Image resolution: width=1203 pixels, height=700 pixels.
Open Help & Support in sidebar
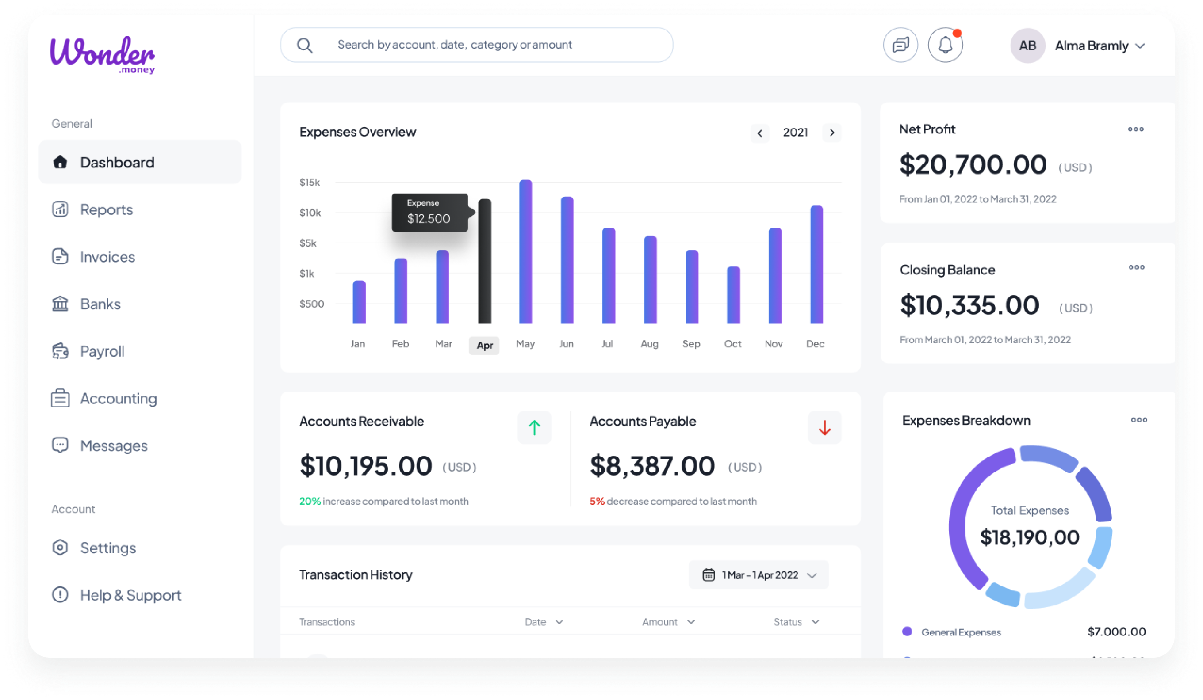pyautogui.click(x=140, y=595)
